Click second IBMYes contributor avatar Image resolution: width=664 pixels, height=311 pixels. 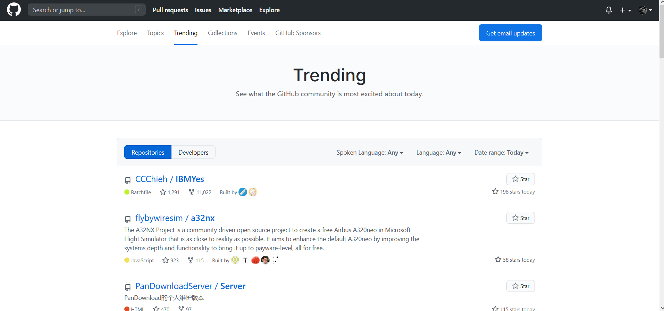pos(253,192)
